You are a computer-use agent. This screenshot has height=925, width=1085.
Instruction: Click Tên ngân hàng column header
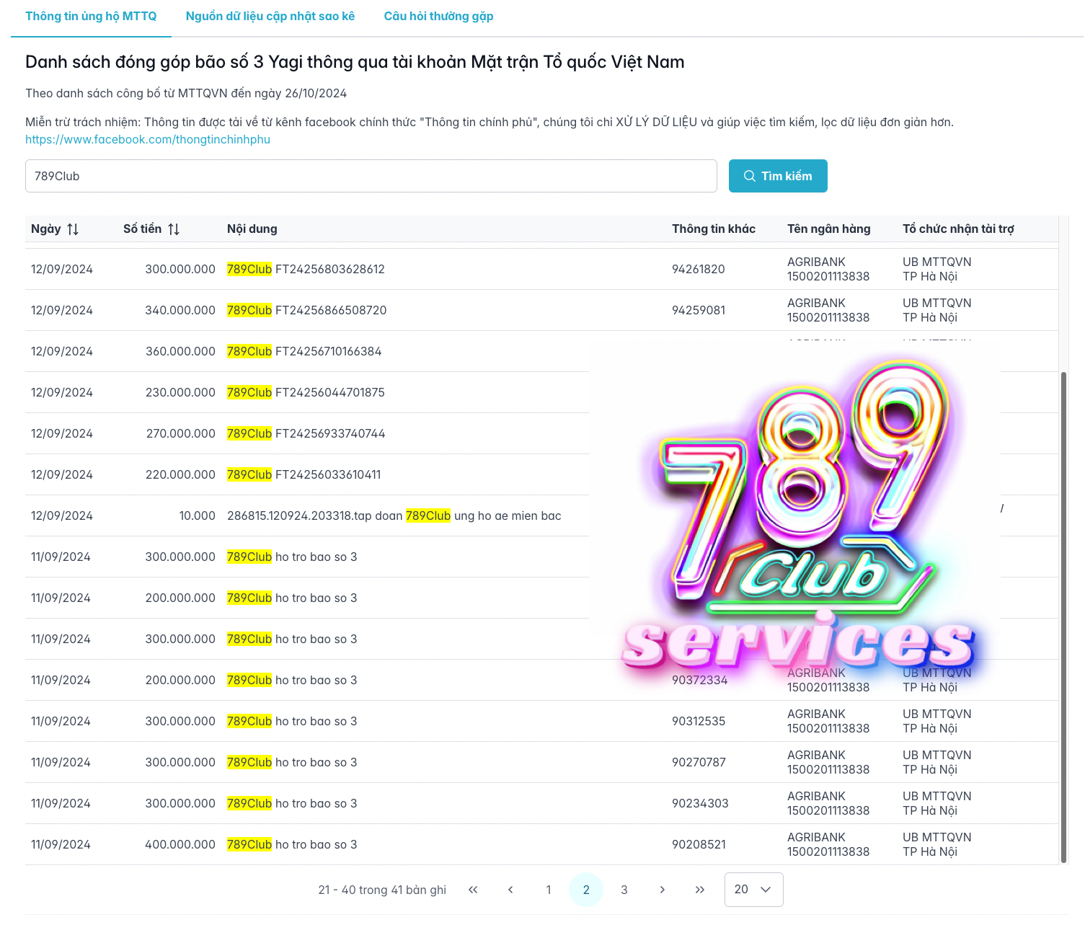click(829, 229)
